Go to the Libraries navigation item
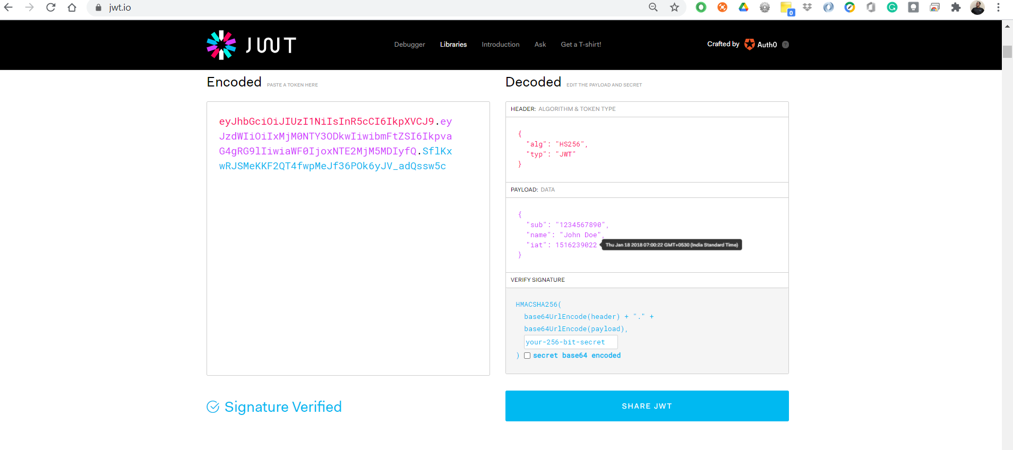Viewport: 1013px width, 450px height. point(453,45)
